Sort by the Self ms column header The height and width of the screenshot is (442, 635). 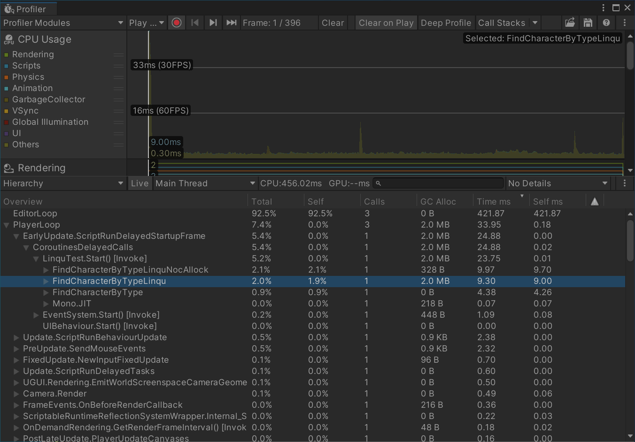[558, 201]
